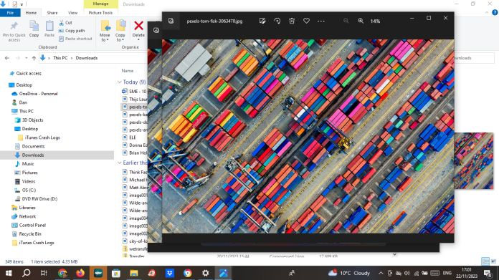Click This PC in the address breadcrumb
The width and height of the screenshot is (499, 280).
(x=60, y=58)
